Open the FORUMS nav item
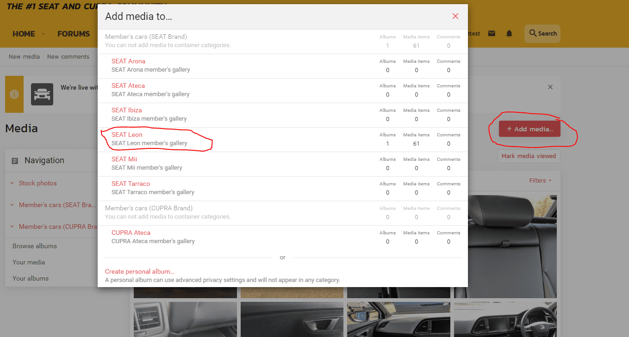629x337 pixels. (73, 34)
